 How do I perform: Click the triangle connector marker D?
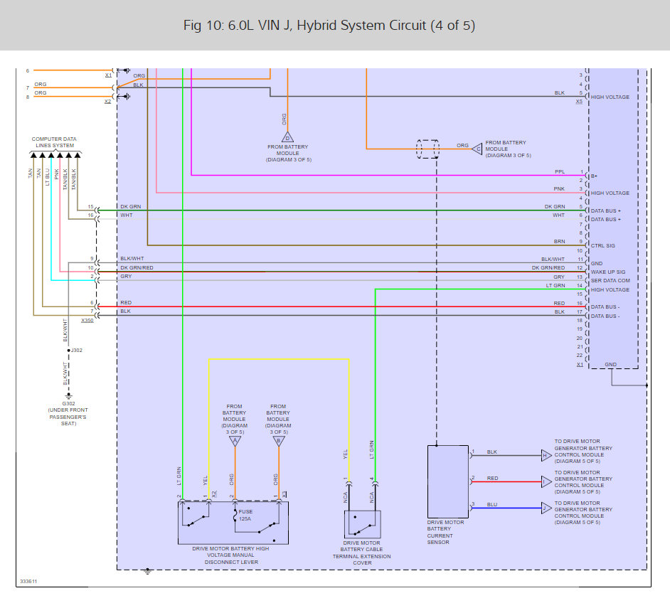(x=287, y=137)
